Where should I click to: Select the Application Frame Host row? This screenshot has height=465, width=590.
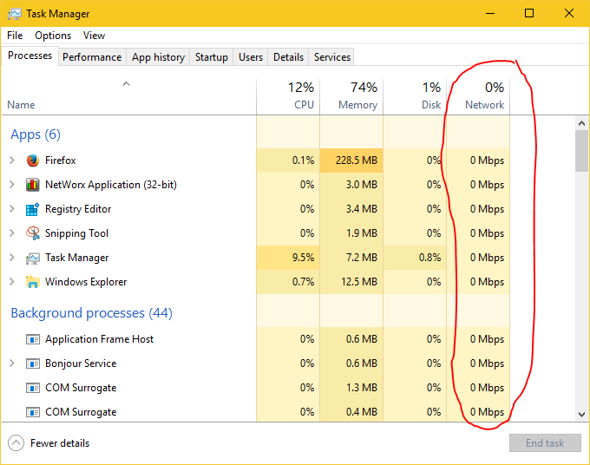tap(256, 339)
